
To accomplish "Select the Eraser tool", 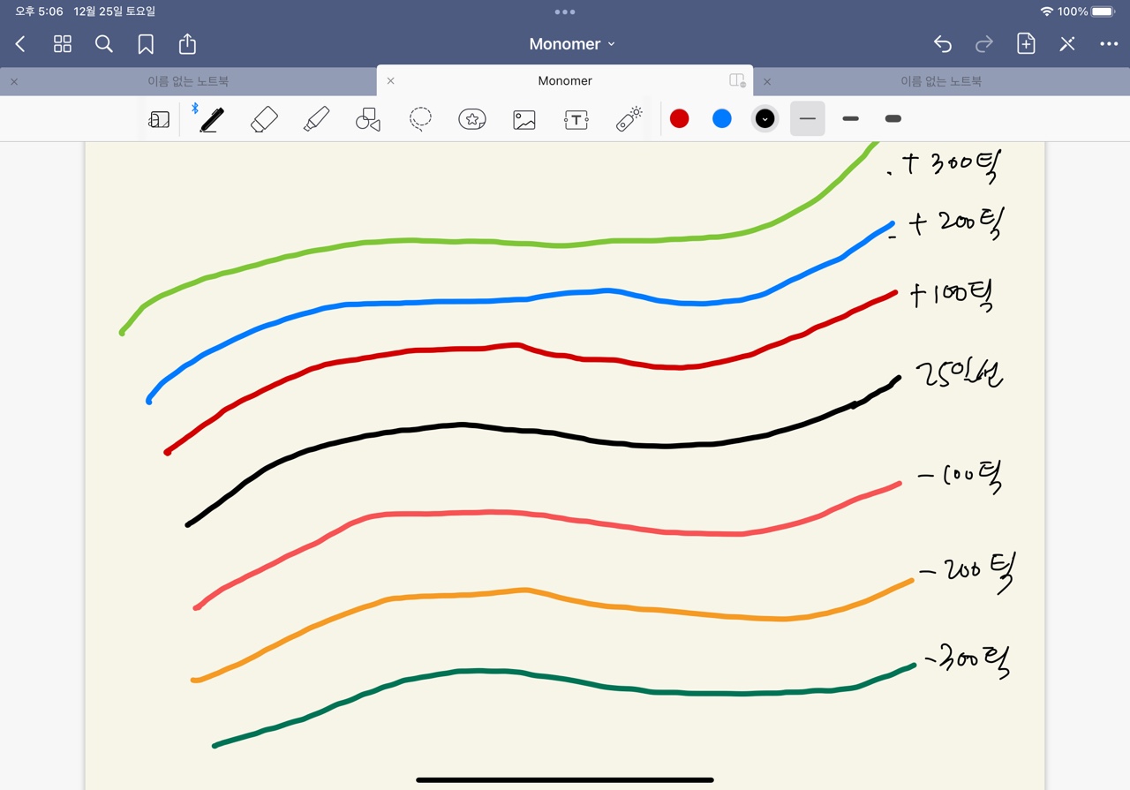I will [264, 119].
